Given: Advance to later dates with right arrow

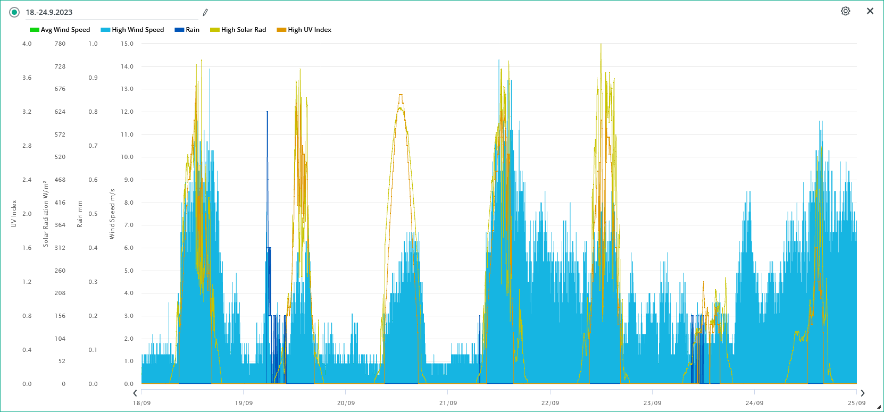Looking at the screenshot, I should click(x=862, y=393).
